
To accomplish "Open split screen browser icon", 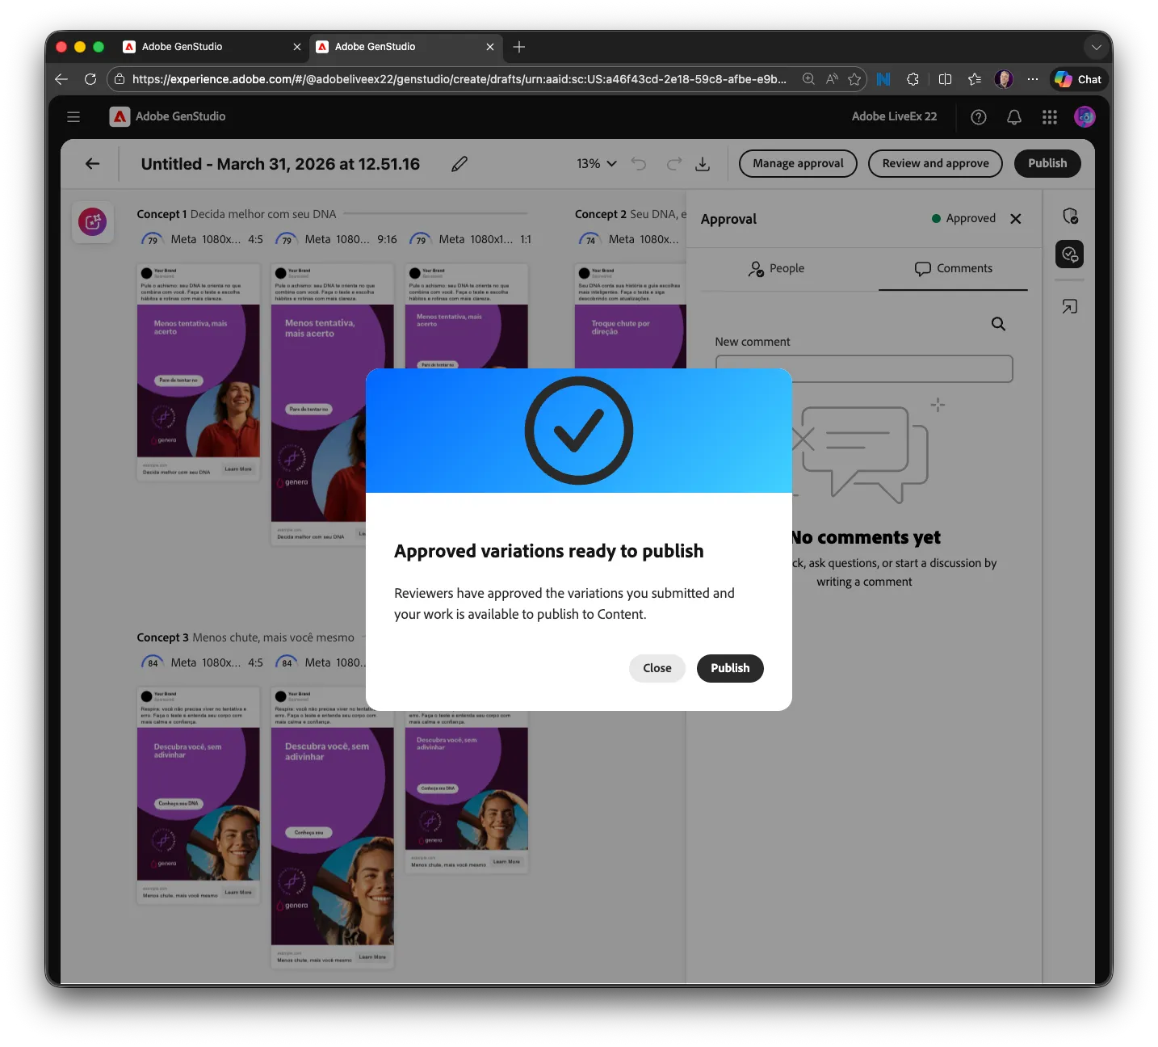I will point(945,79).
